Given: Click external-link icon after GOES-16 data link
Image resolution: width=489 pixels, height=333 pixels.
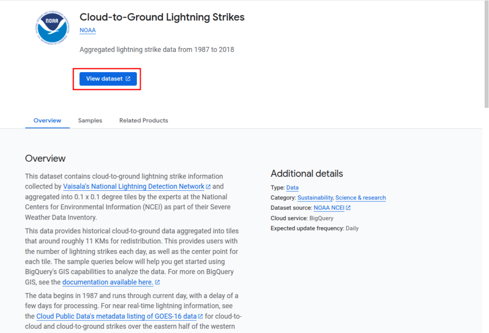Looking at the screenshot, I should (x=200, y=316).
